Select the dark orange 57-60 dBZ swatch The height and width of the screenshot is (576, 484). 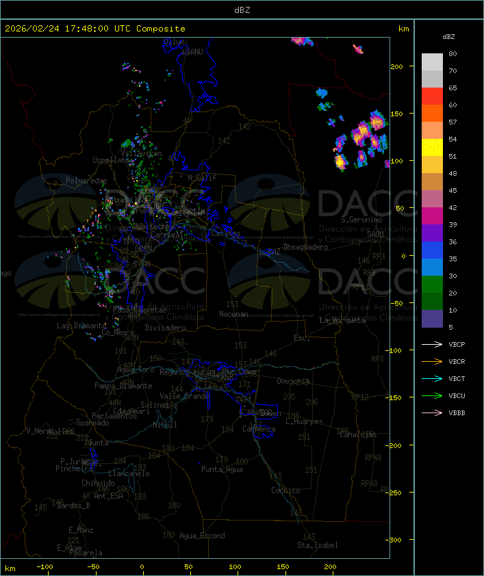432,114
